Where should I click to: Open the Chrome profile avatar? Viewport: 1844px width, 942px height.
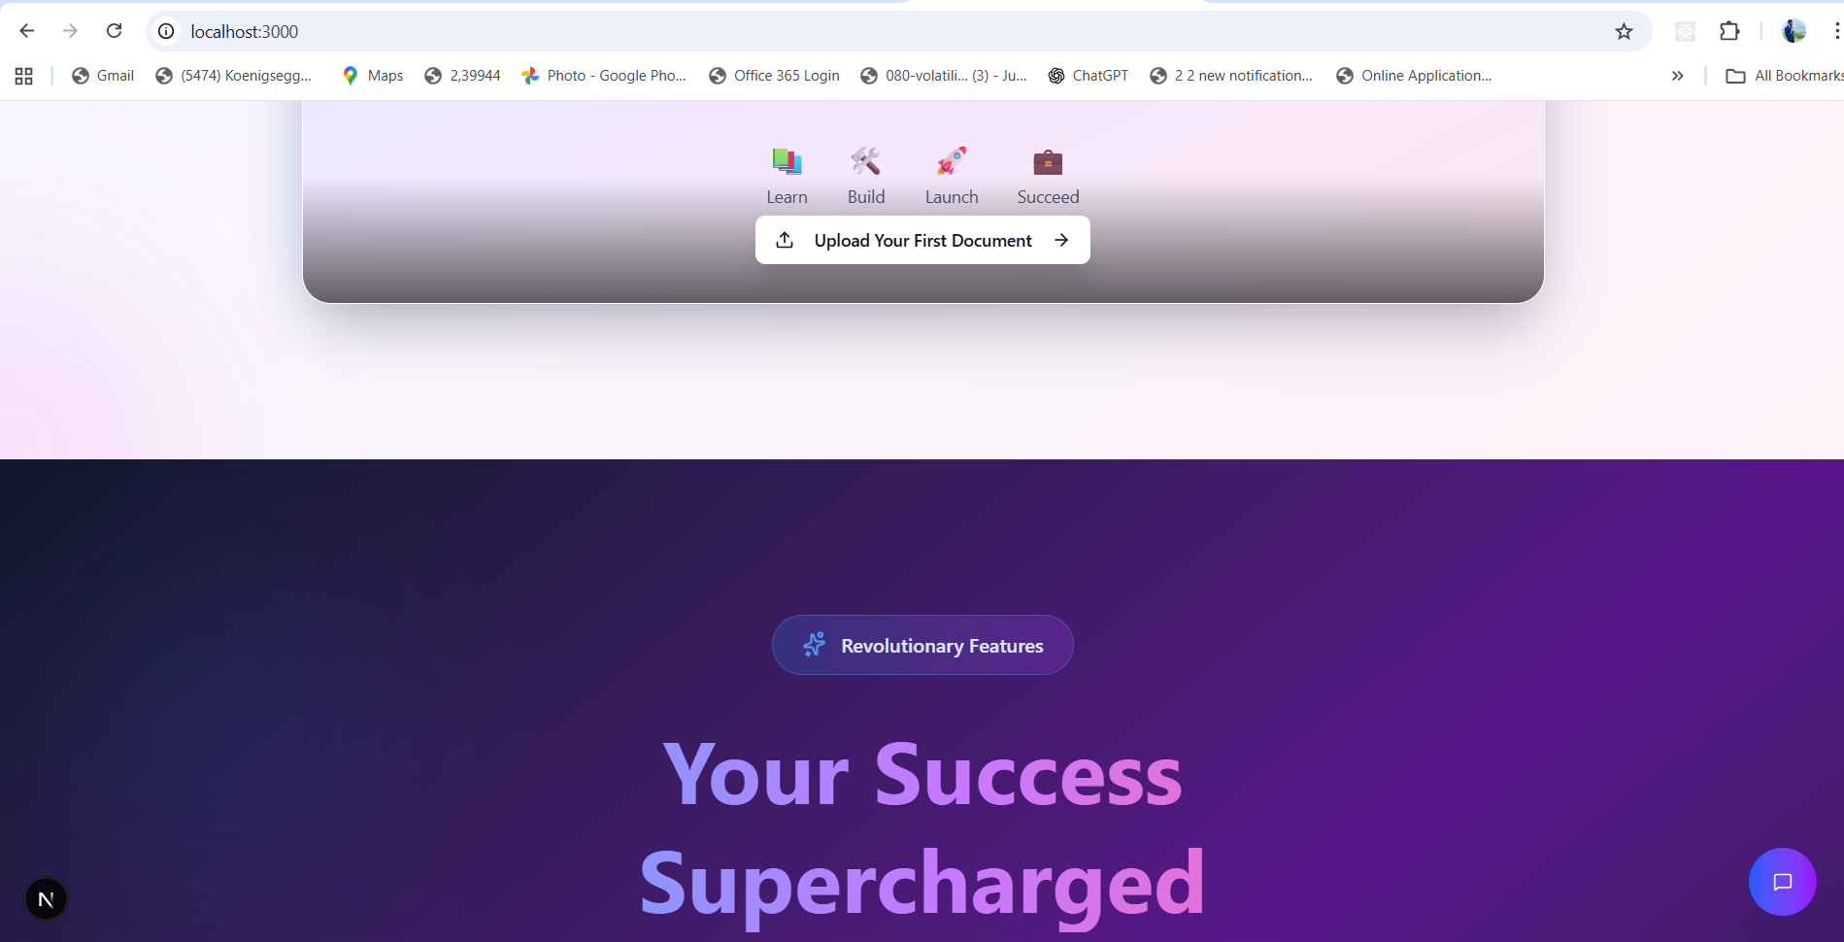(1794, 31)
